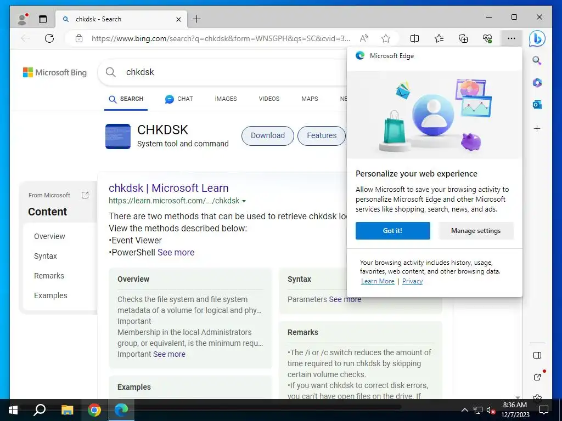Click search magnifier in Bing search box
The width and height of the screenshot is (562, 421).
coord(111,72)
